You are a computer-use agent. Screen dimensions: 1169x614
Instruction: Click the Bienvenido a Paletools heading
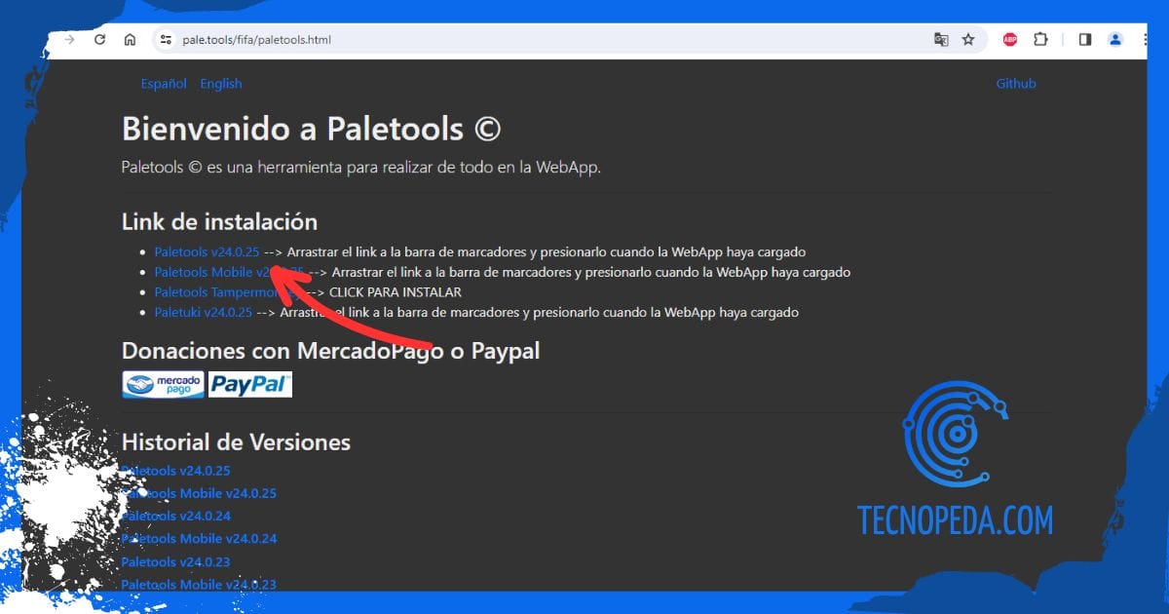point(312,129)
